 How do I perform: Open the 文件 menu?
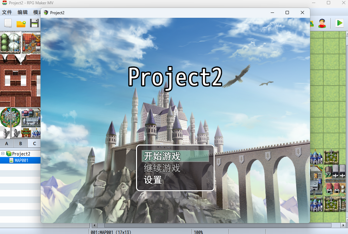pyautogui.click(x=7, y=12)
